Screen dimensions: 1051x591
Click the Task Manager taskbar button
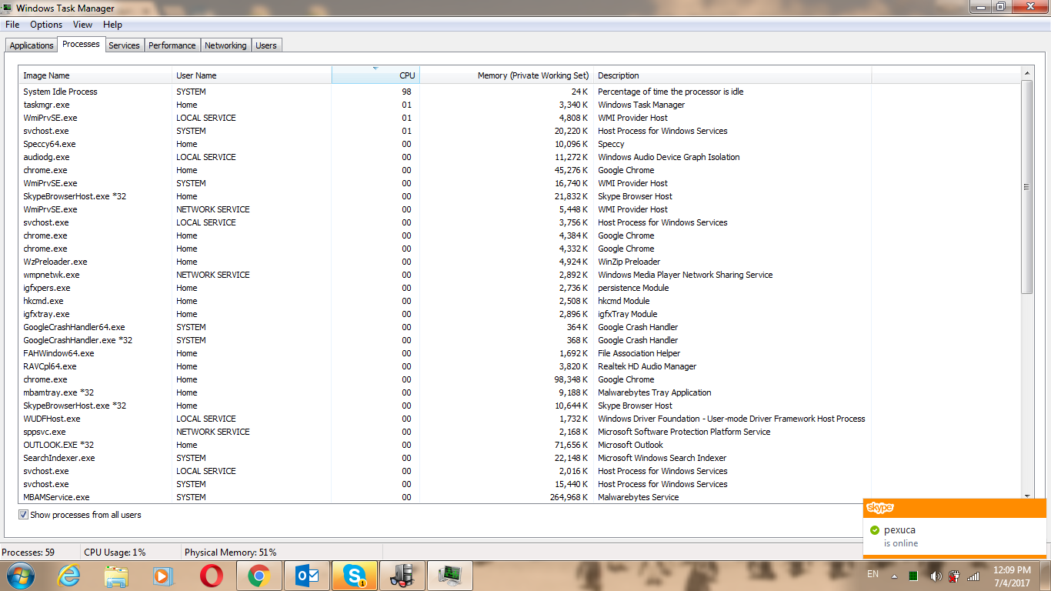[x=450, y=576]
